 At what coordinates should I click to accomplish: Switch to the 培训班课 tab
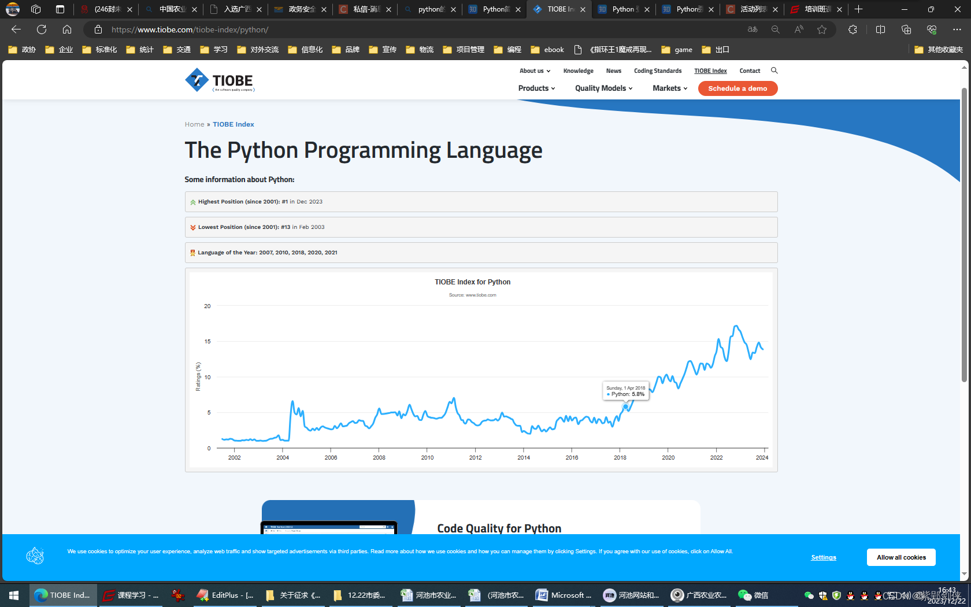click(x=817, y=9)
